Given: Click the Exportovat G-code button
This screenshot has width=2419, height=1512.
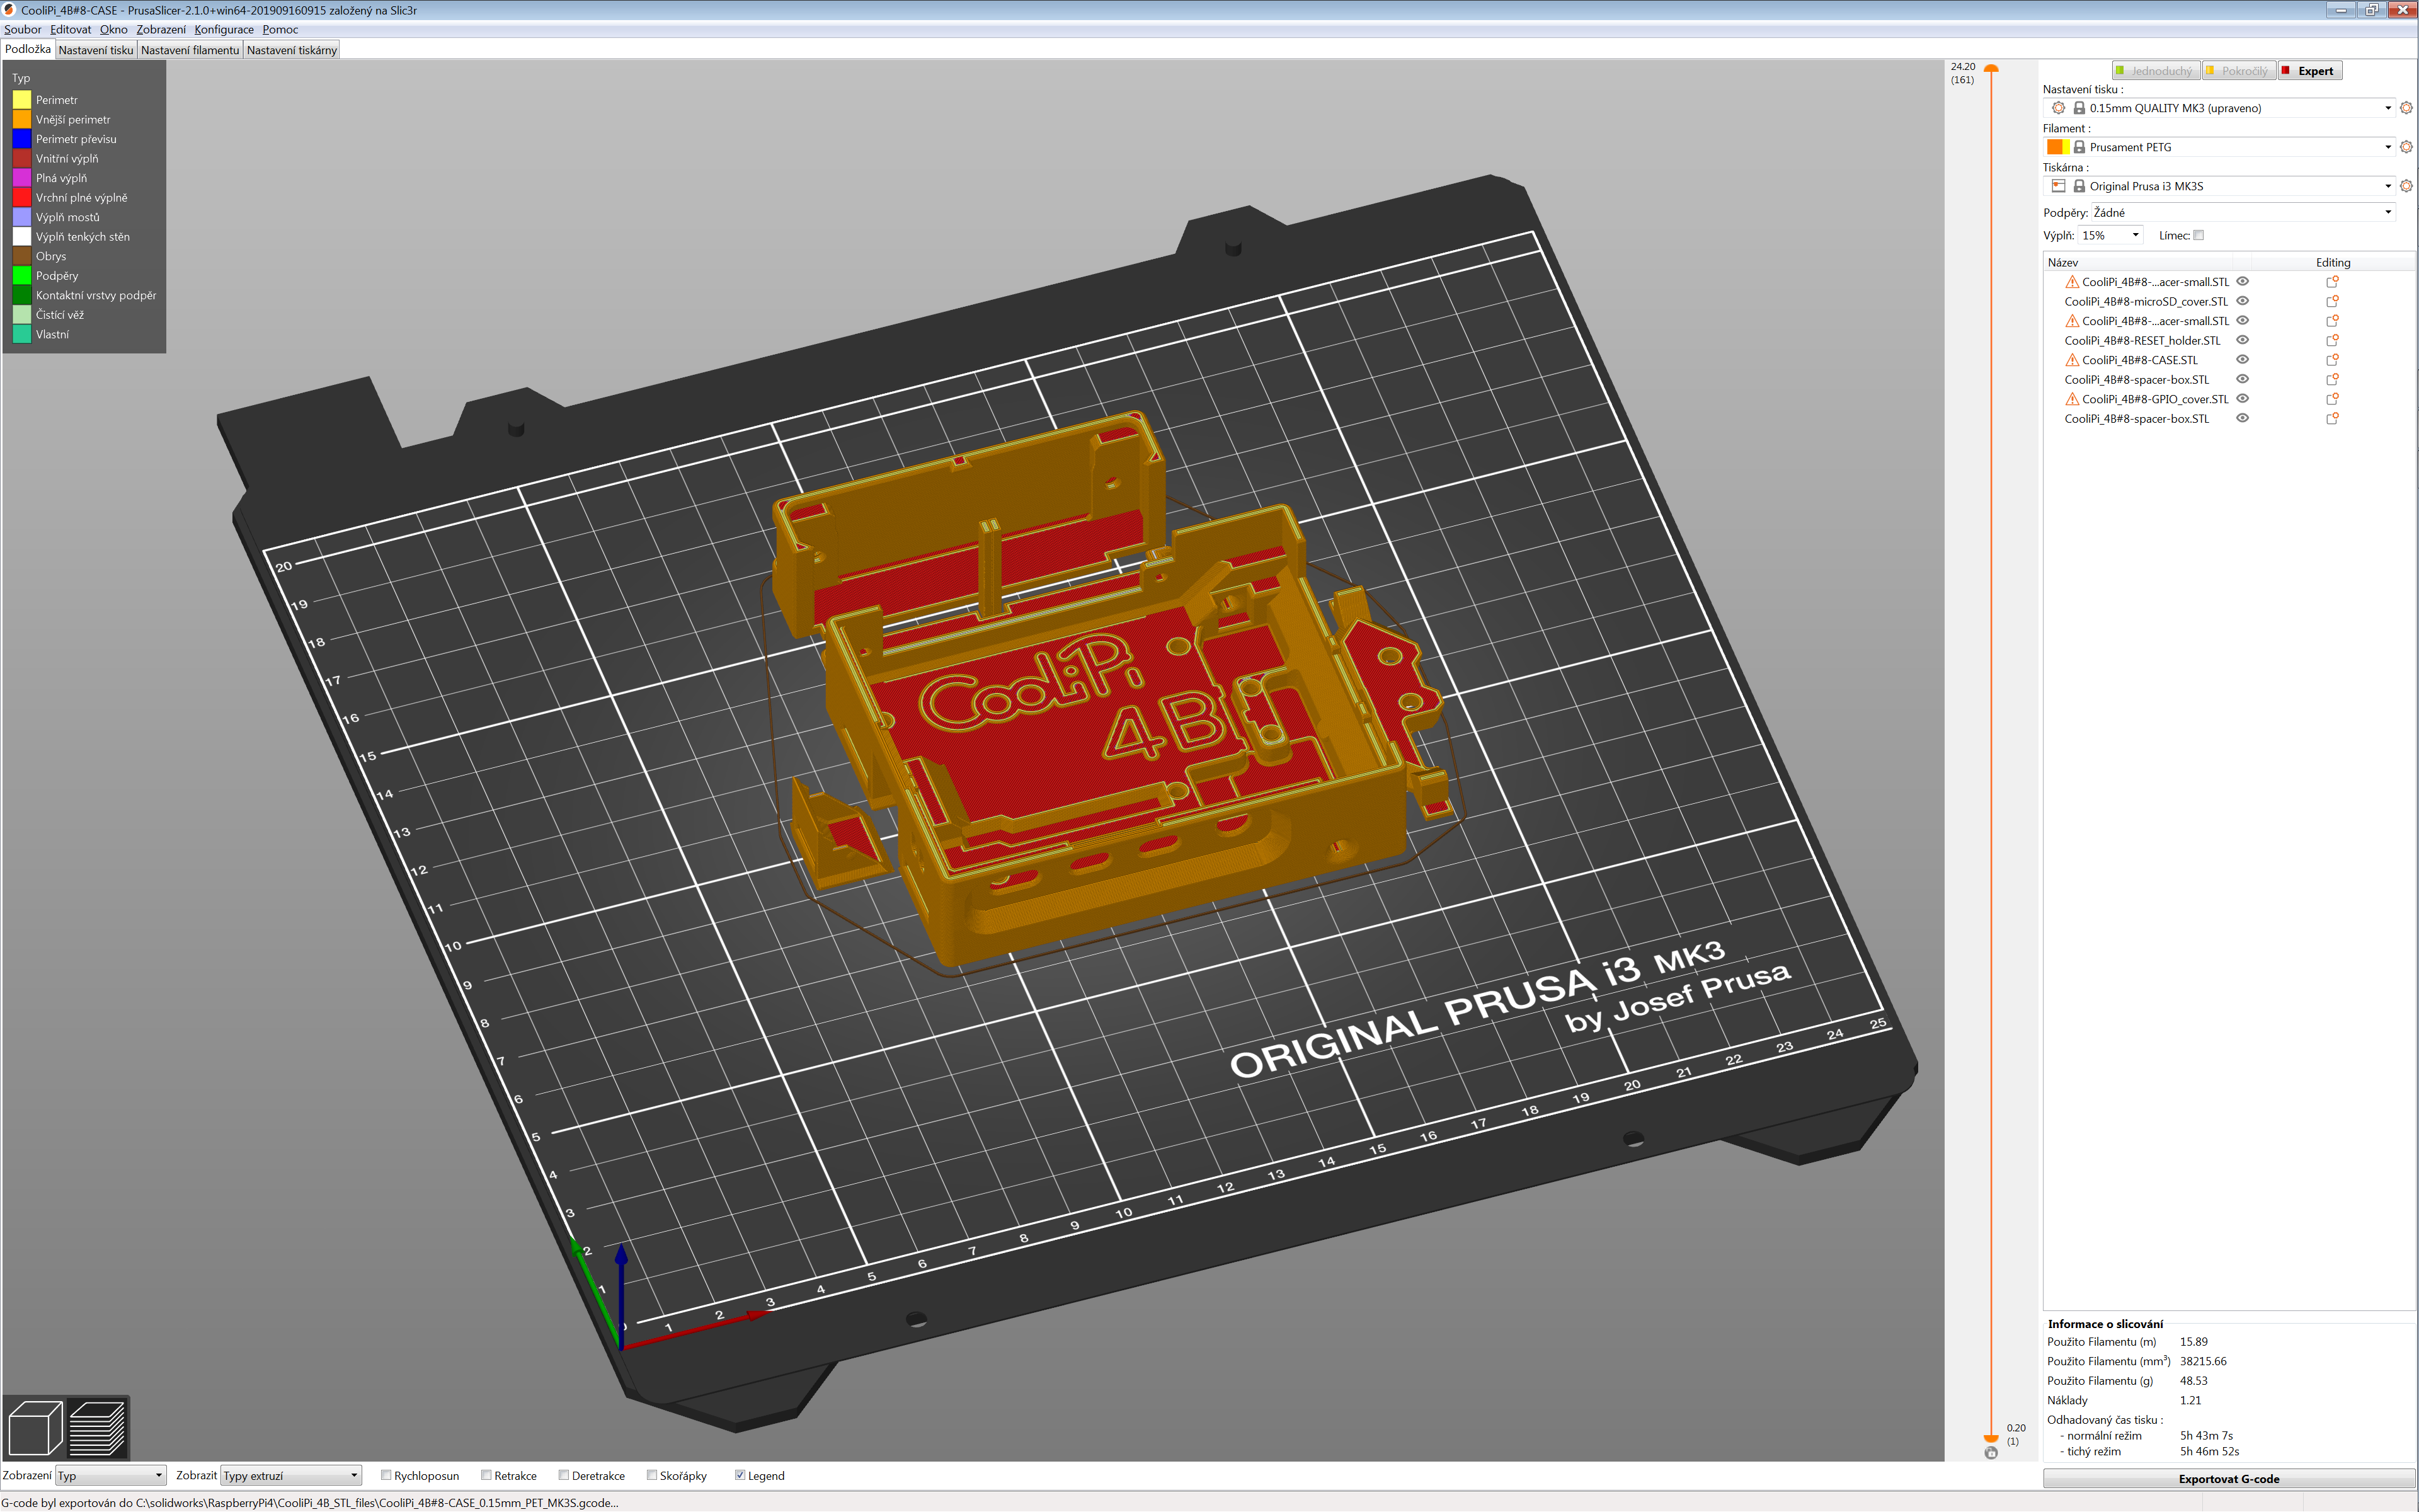Looking at the screenshot, I should coord(2228,1479).
